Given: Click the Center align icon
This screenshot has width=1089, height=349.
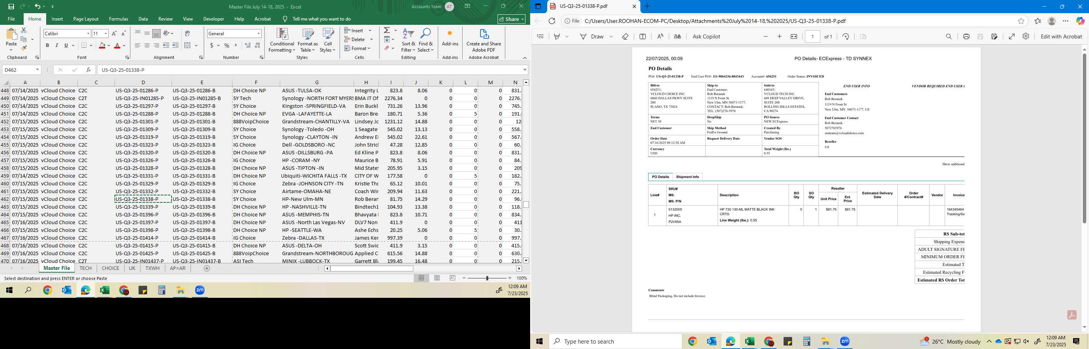Looking at the screenshot, I should (x=147, y=46).
